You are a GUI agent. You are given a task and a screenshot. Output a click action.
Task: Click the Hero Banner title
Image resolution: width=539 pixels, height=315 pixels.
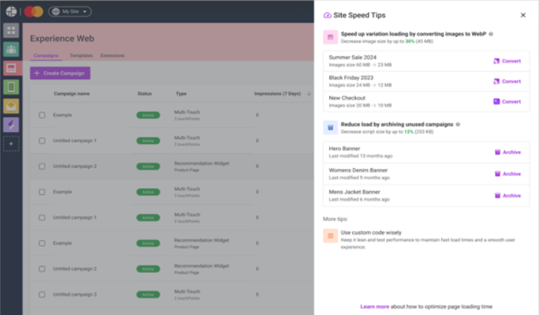click(344, 148)
